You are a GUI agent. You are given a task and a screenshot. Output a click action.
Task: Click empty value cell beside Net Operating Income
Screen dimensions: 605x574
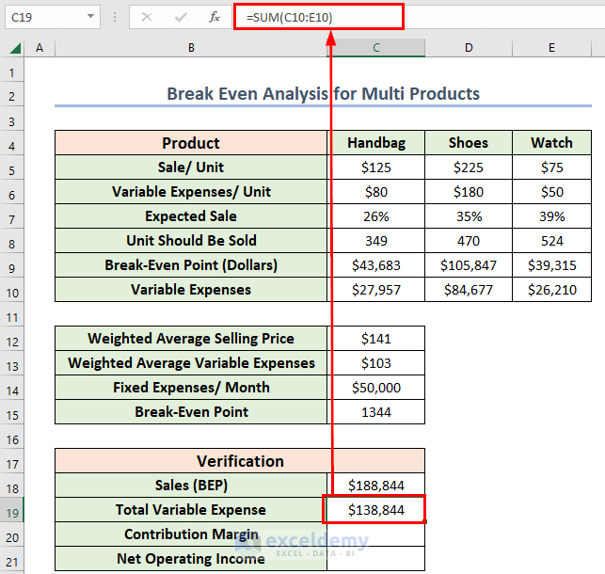coord(376,559)
